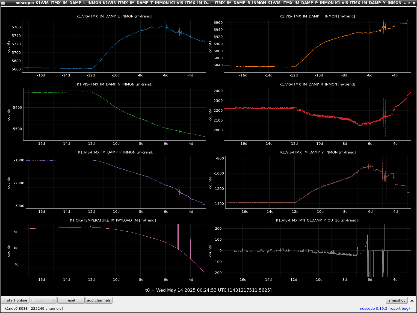Take a snapshot of the plots
The height and width of the screenshot is (313, 417).
pyautogui.click(x=397, y=300)
